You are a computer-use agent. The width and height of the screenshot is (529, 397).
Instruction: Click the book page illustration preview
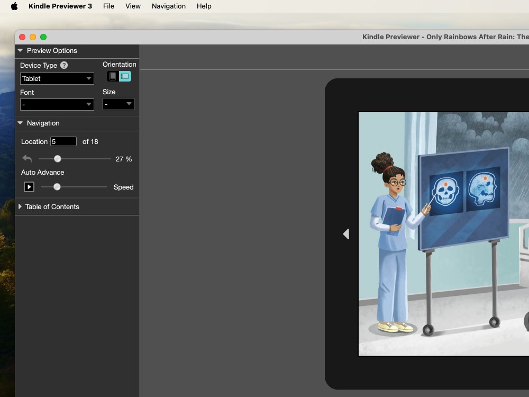(444, 233)
